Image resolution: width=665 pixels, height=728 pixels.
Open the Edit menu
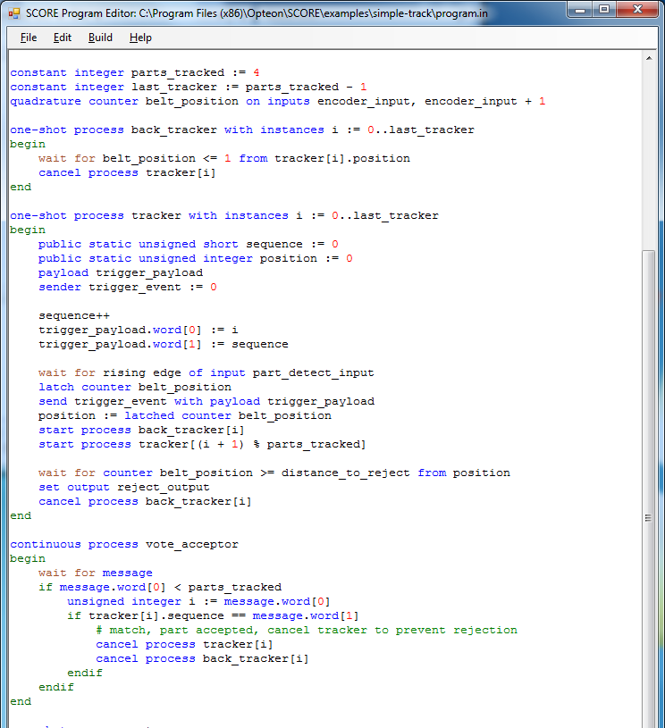tap(63, 38)
